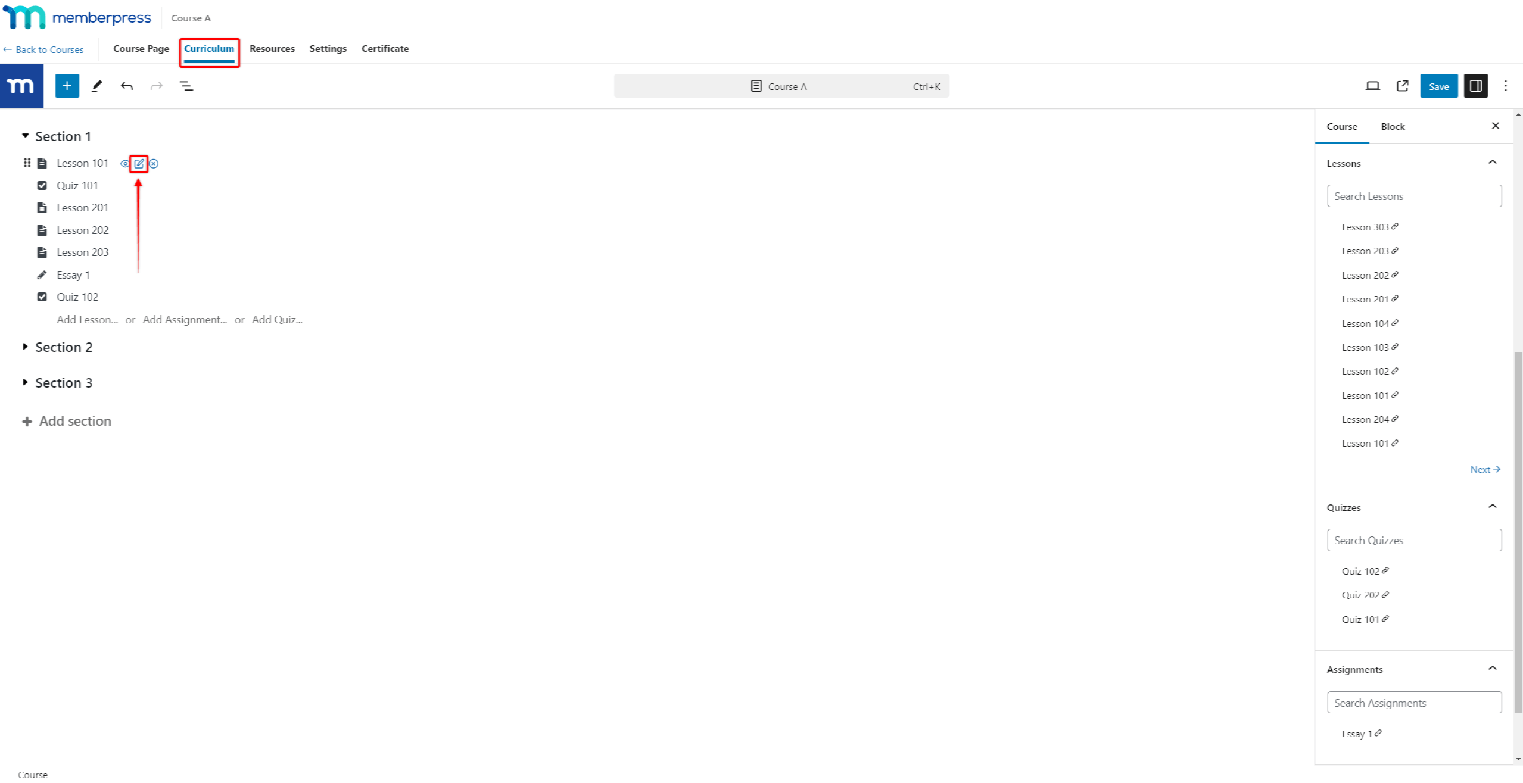Viewport: 1523px width, 783px height.
Task: Click the undo arrow in the toolbar
Action: coord(127,86)
